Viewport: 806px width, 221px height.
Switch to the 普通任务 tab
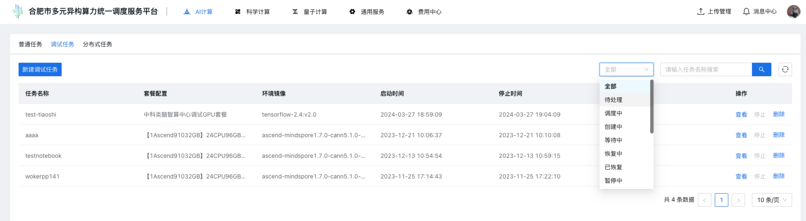tap(30, 44)
